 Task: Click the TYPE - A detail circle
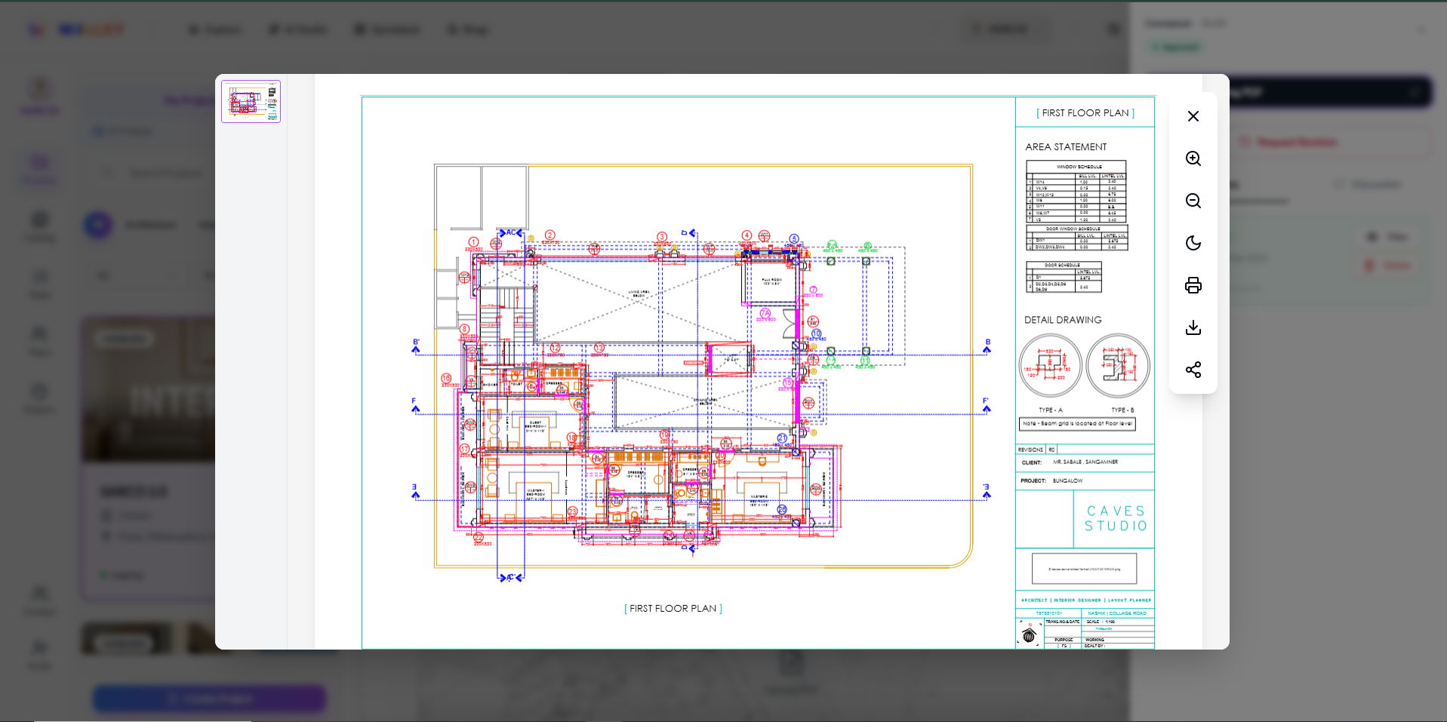click(x=1050, y=366)
